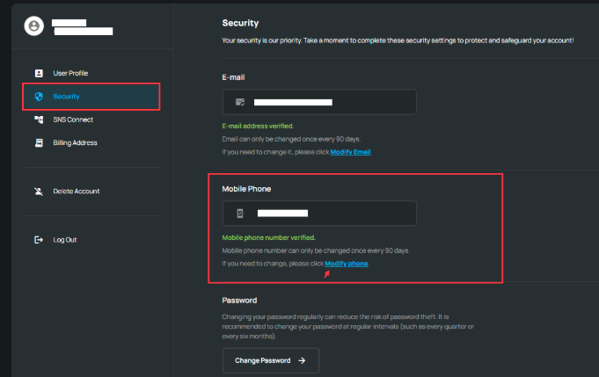Click the Log Out arrow icon
This screenshot has width=599, height=377.
pyautogui.click(x=39, y=239)
